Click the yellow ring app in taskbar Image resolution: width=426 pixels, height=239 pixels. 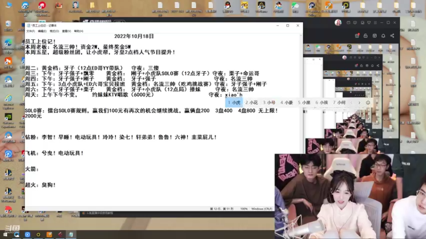point(38,234)
